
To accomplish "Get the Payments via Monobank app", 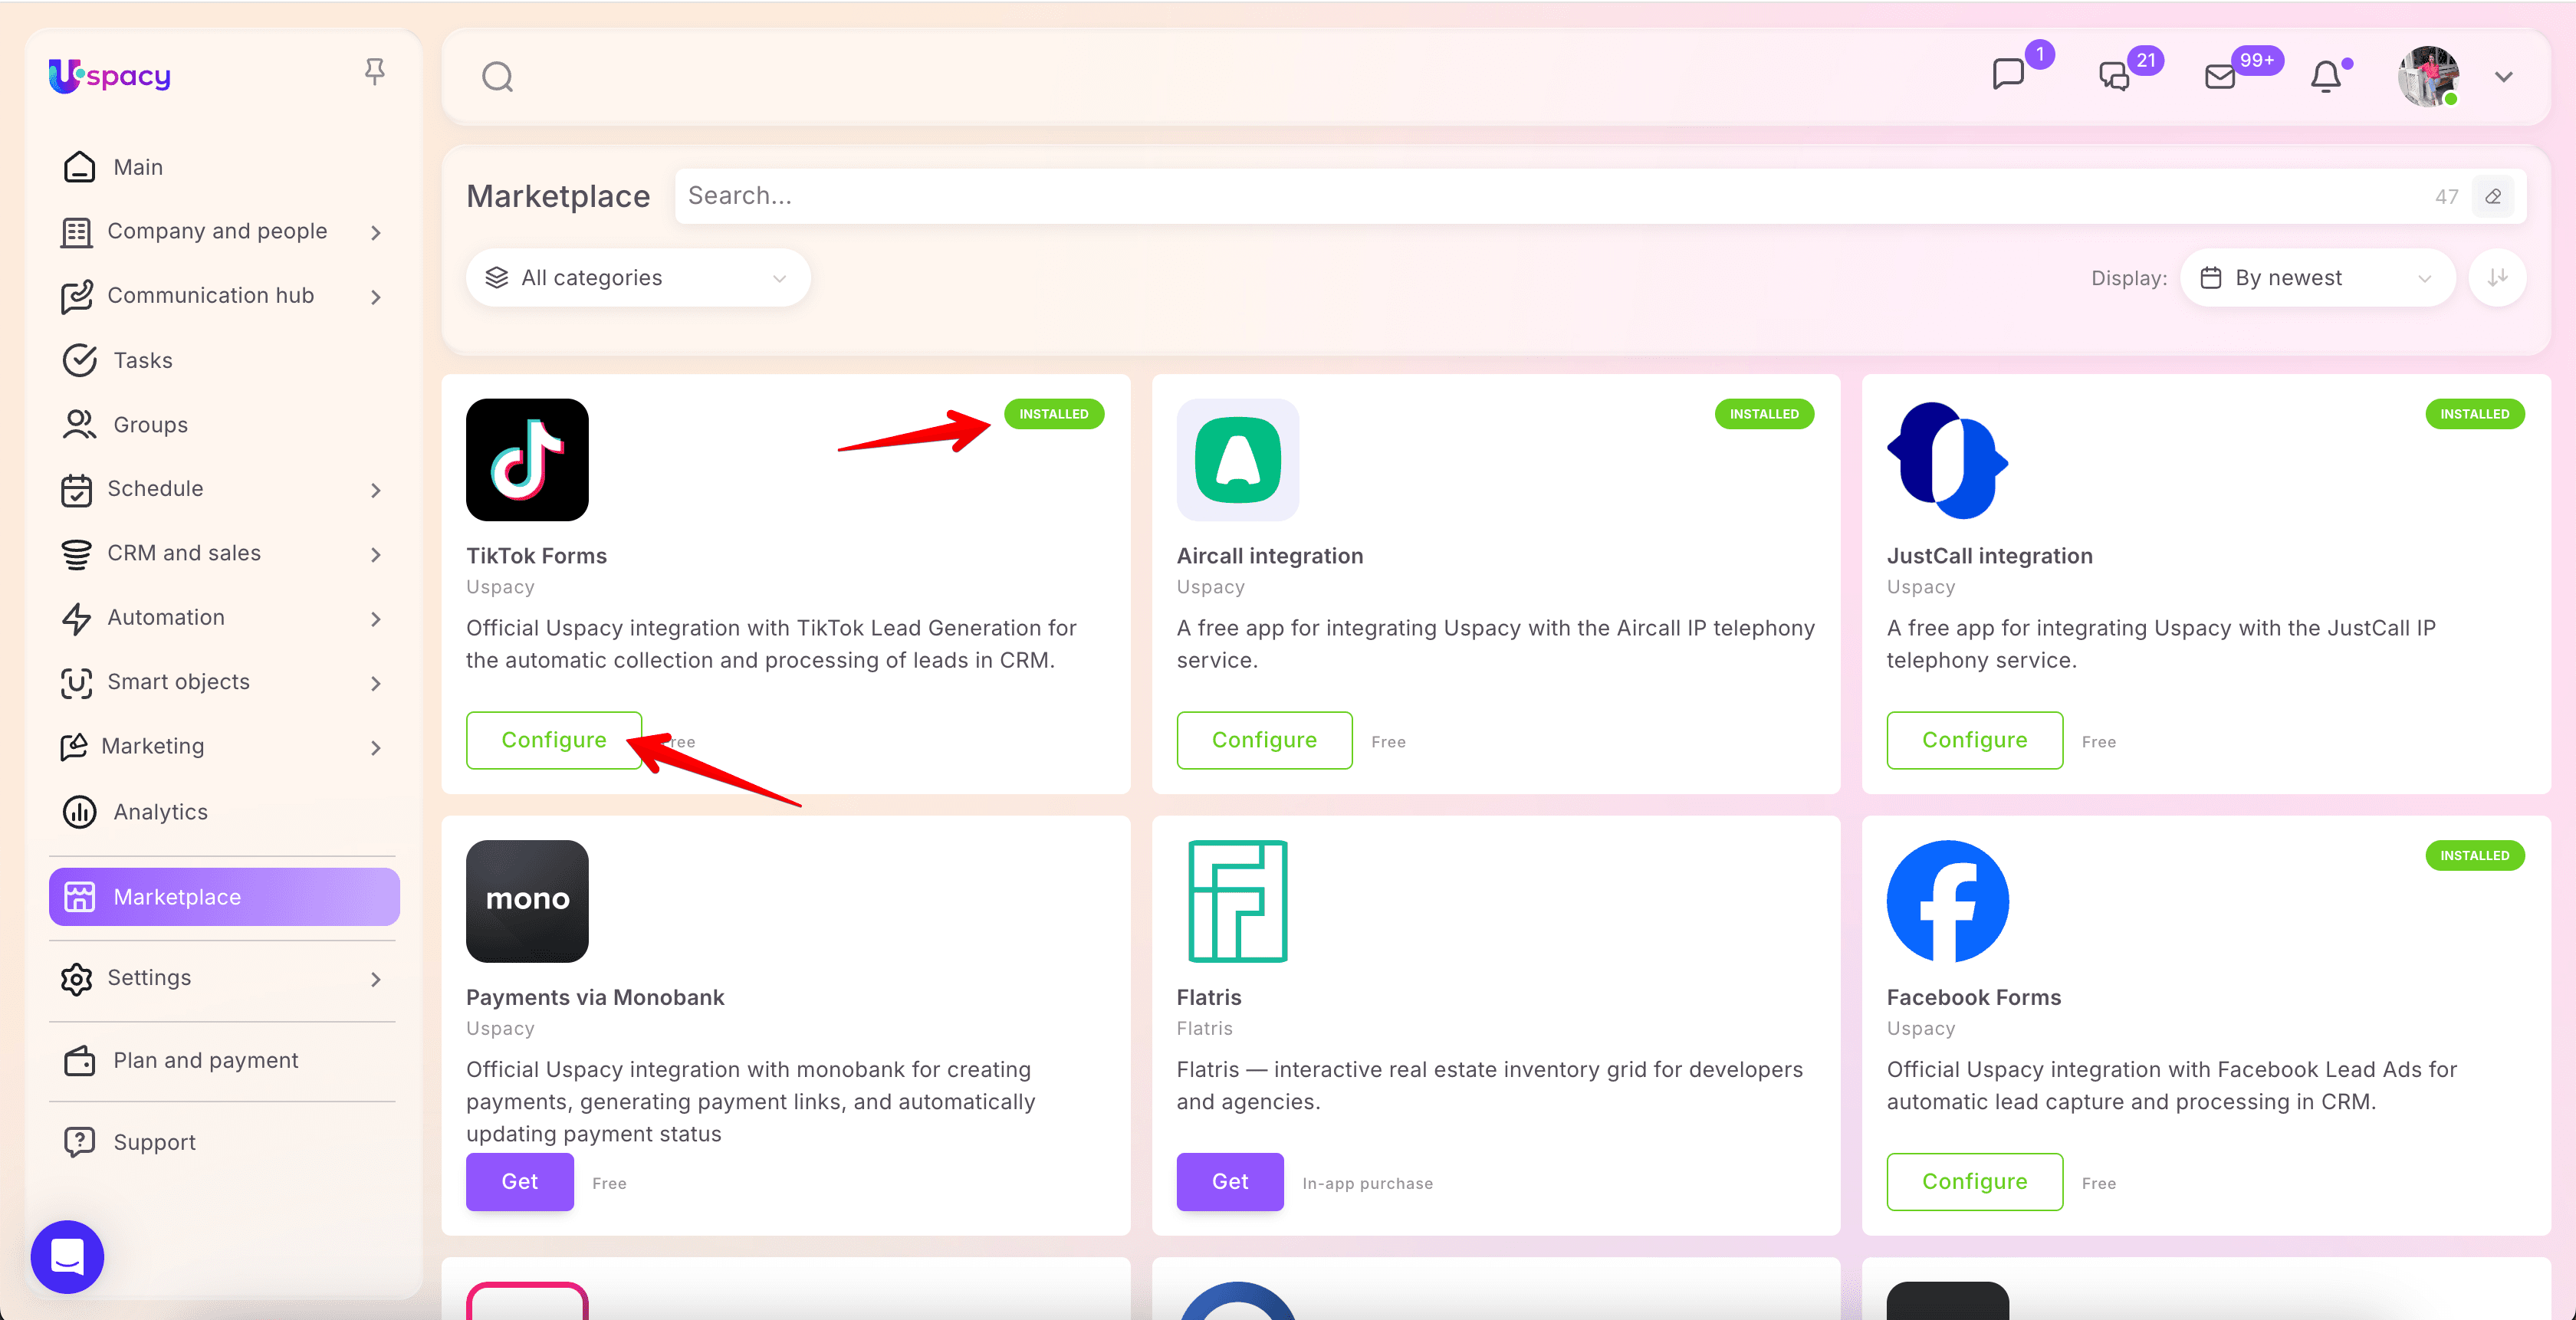I will point(520,1181).
